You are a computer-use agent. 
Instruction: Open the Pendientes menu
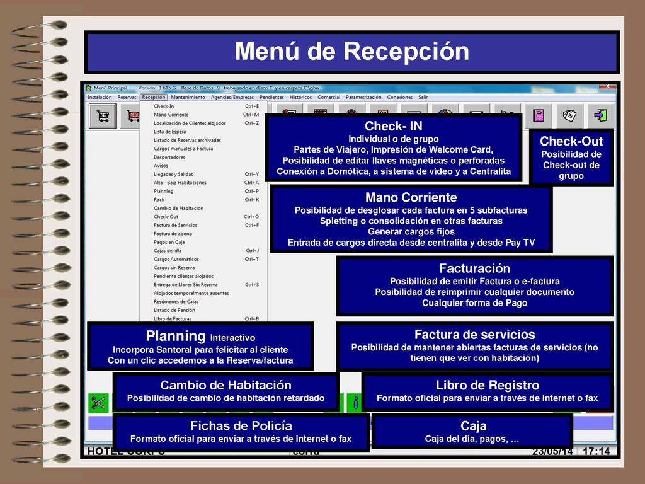(x=271, y=98)
